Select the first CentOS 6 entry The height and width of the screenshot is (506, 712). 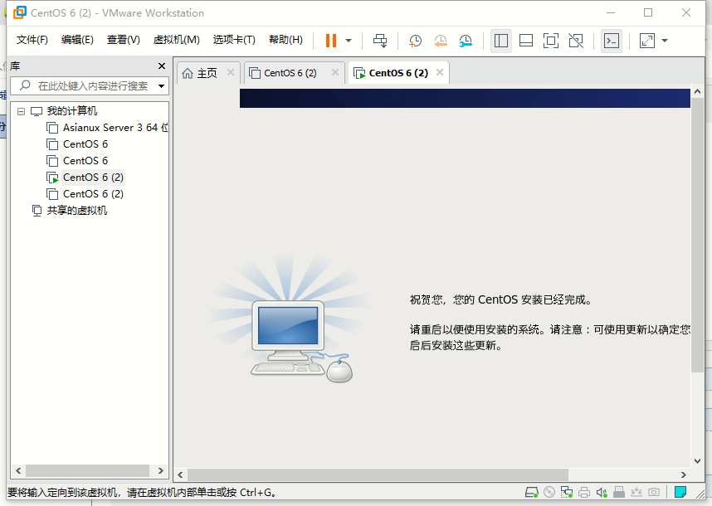[85, 144]
